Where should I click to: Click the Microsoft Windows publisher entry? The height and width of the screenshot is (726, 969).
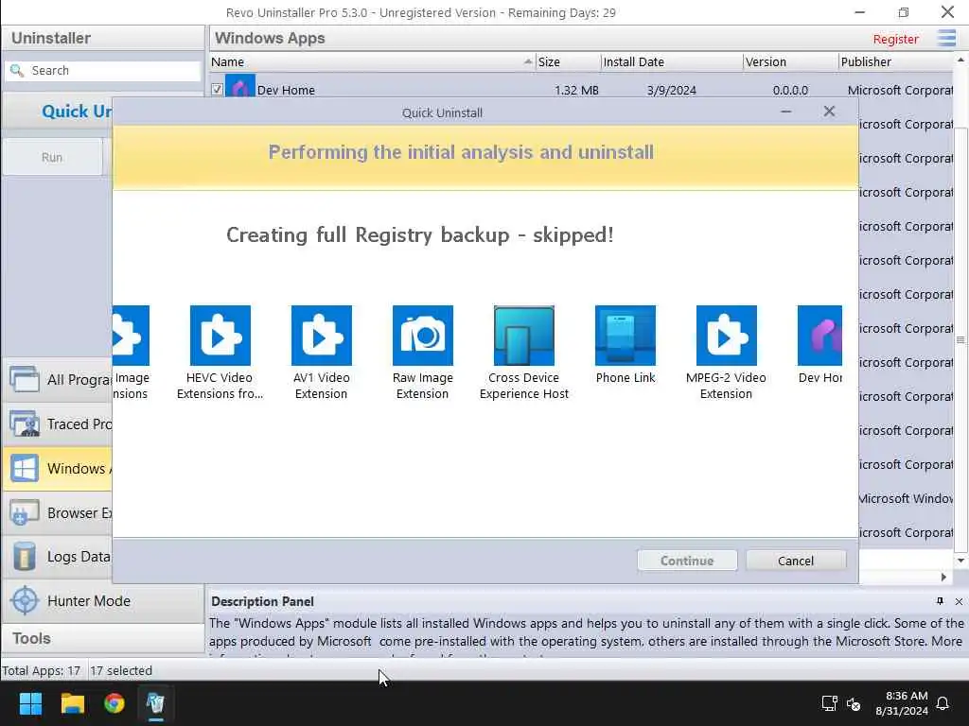pyautogui.click(x=906, y=499)
